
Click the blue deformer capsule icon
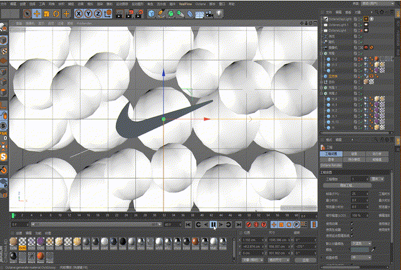pyautogui.click(x=190, y=14)
